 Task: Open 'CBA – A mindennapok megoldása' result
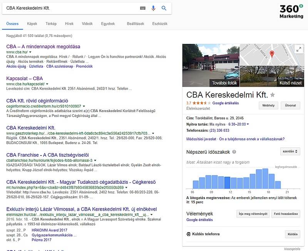click(x=43, y=47)
